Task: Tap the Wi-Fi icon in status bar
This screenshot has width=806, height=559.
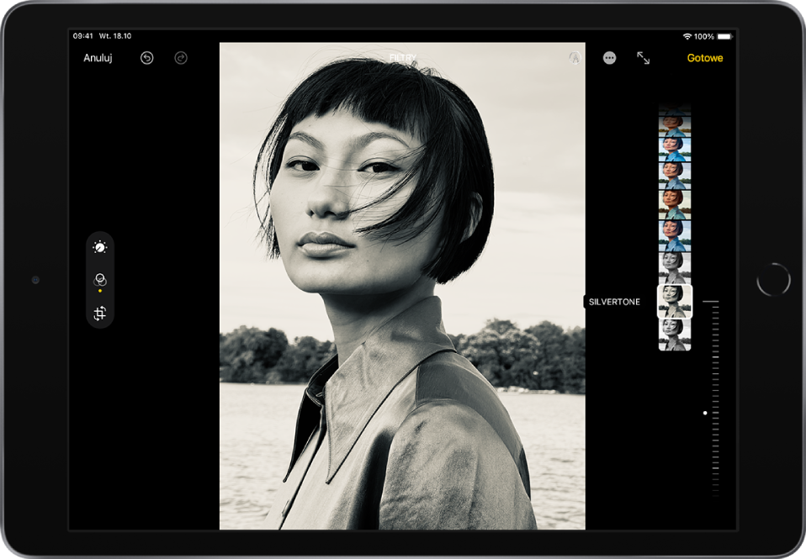Action: click(687, 37)
